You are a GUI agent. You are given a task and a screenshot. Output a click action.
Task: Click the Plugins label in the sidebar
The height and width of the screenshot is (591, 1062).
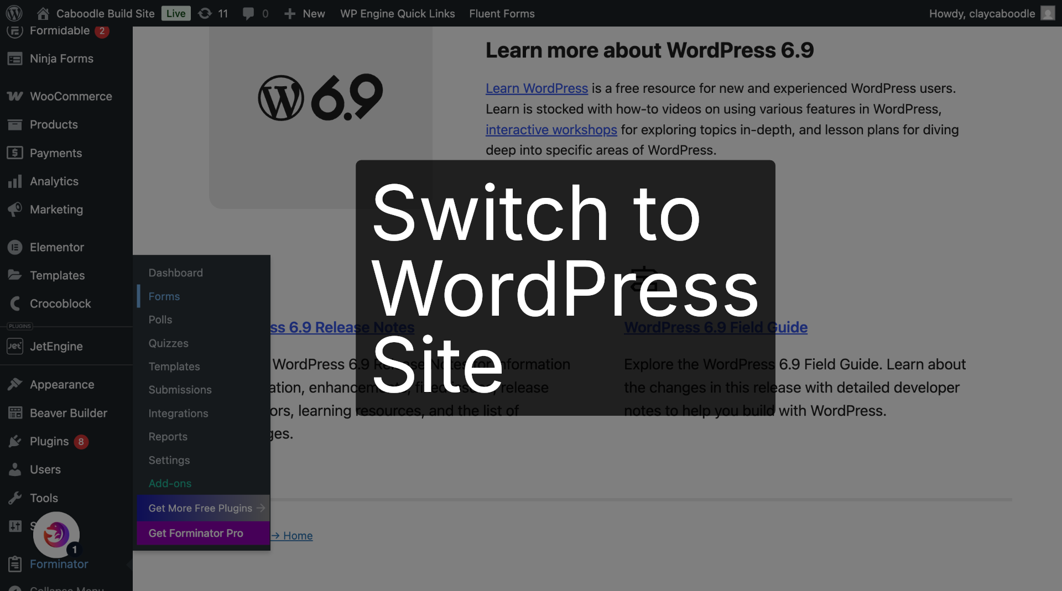click(x=49, y=441)
